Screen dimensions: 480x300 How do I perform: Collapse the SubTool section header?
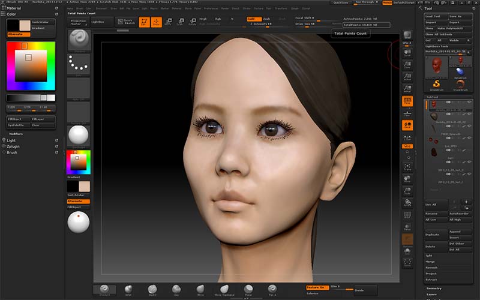click(433, 97)
